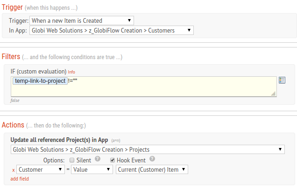Click the a=n label beside Update heading
The height and width of the screenshot is (188, 297).
click(116, 141)
